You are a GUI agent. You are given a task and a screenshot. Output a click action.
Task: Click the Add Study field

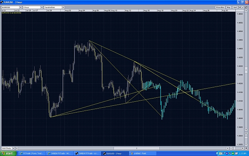pos(7,148)
